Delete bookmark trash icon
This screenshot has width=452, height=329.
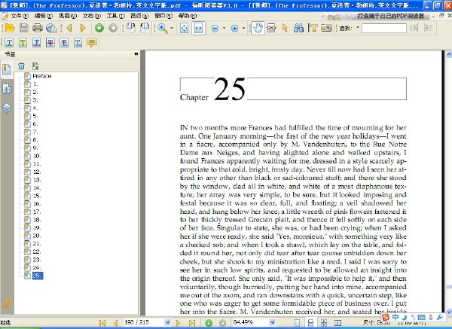[21, 66]
